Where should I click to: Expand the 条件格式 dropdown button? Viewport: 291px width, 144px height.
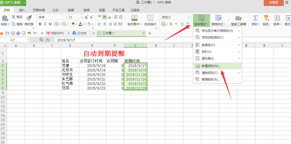click(x=201, y=24)
